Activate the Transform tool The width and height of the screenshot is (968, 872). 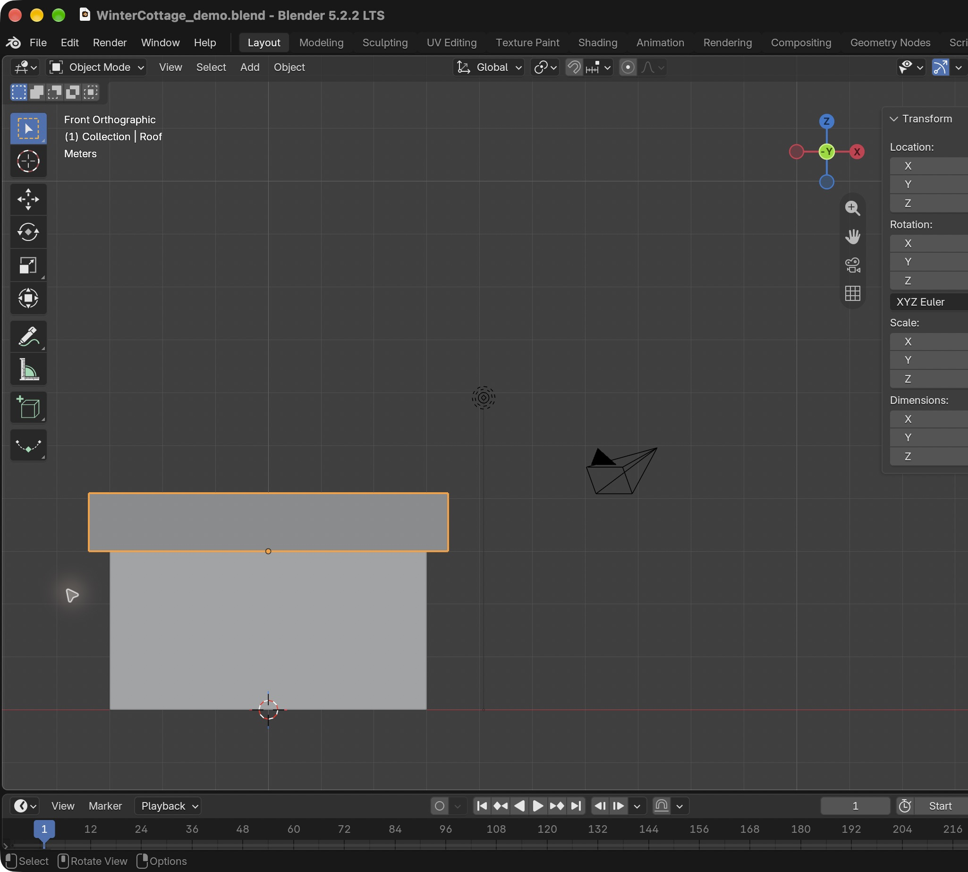click(x=28, y=298)
